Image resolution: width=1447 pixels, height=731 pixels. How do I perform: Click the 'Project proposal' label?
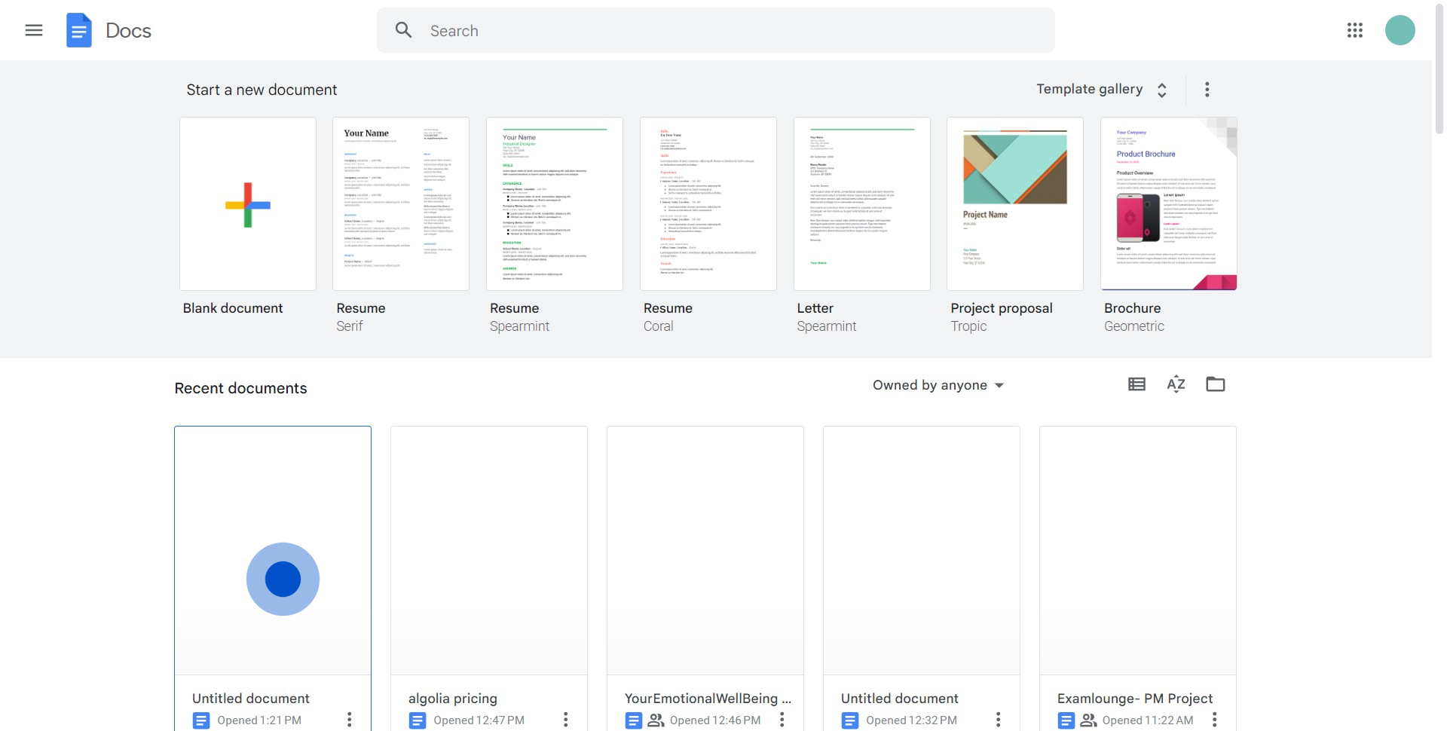pyautogui.click(x=1002, y=308)
